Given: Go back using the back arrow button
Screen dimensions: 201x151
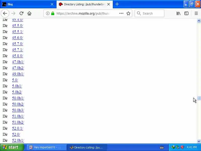Looking at the screenshot, I should pos(5,13).
